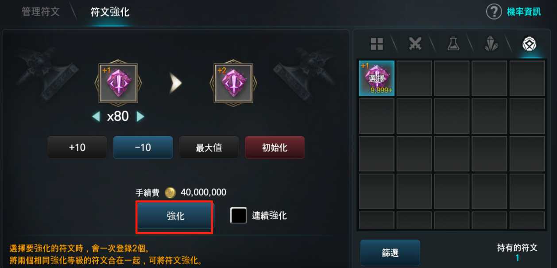557x268 pixels.
Task: Open the 符文強化 tab
Action: (110, 12)
